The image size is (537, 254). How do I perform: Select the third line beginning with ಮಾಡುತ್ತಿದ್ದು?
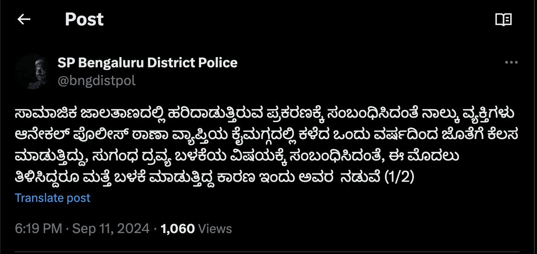click(x=237, y=156)
